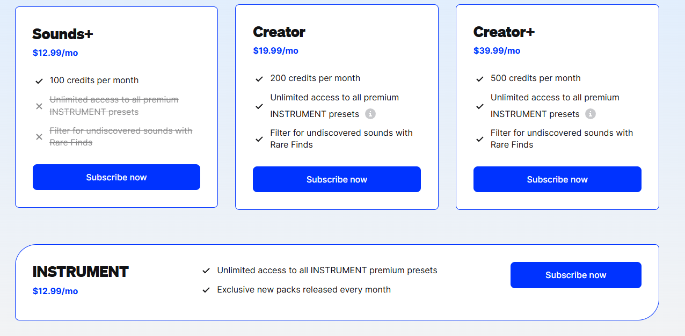Select the Creator+ plan title
685x336 pixels.
point(504,32)
